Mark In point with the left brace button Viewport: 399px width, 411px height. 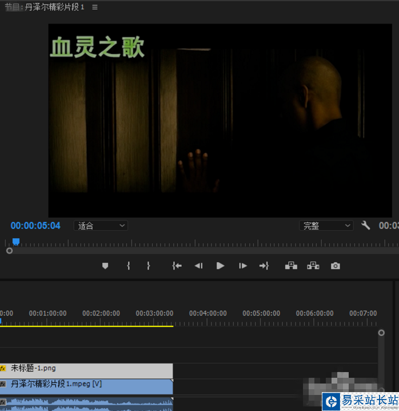tap(128, 266)
